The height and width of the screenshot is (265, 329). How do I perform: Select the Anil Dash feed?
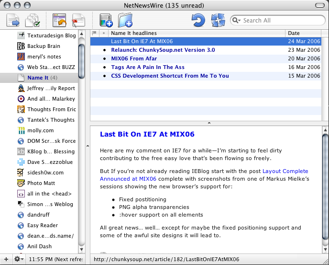click(39, 246)
